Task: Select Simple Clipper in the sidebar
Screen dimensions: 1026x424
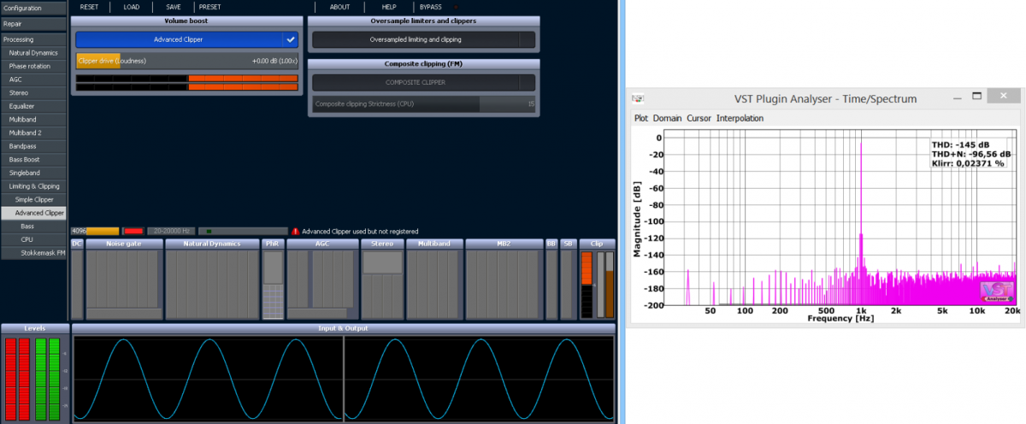Action: 32,199
